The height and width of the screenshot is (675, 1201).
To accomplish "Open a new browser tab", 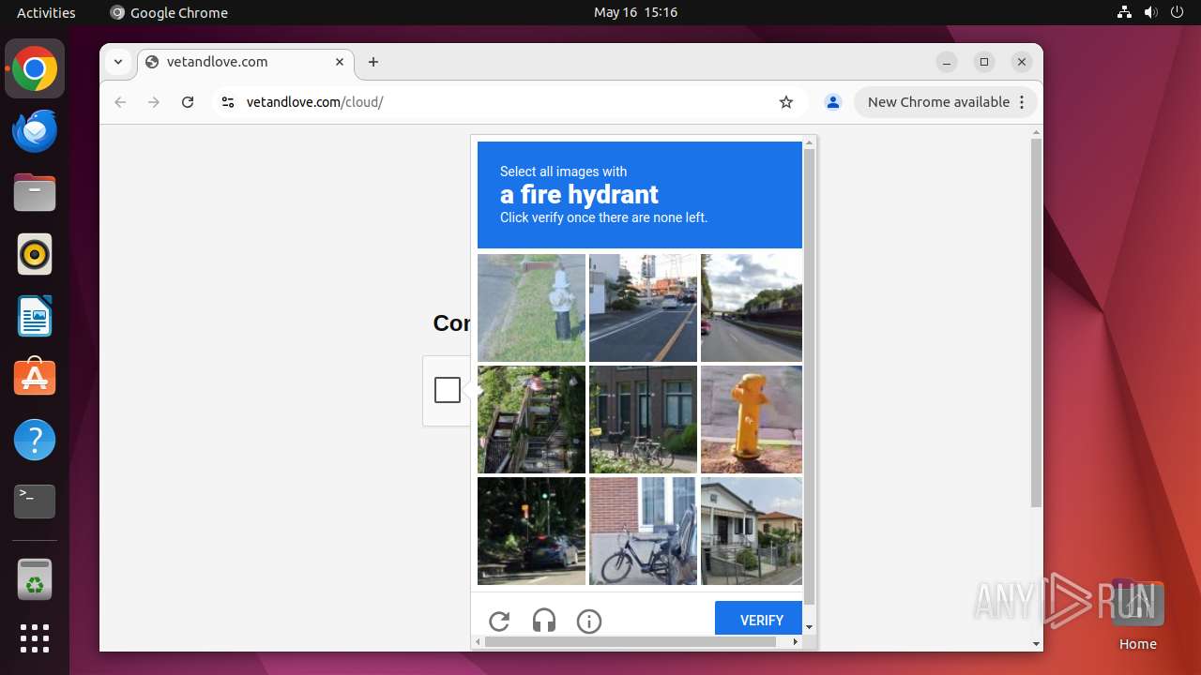I will point(373,62).
